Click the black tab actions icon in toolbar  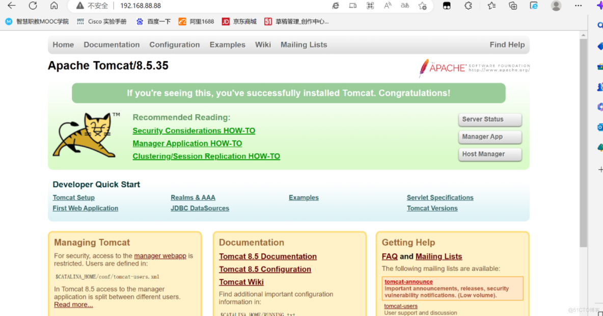(447, 6)
